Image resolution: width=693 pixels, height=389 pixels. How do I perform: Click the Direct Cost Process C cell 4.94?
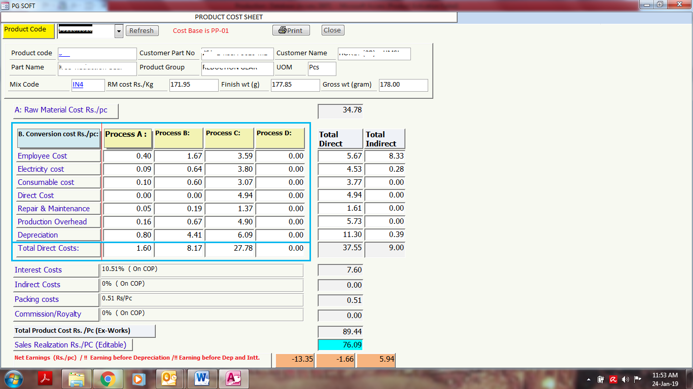[x=229, y=196]
